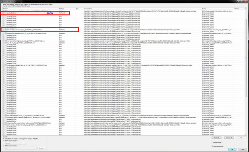Click the single-directory path input field
249x152 pixels.
click(21, 148)
